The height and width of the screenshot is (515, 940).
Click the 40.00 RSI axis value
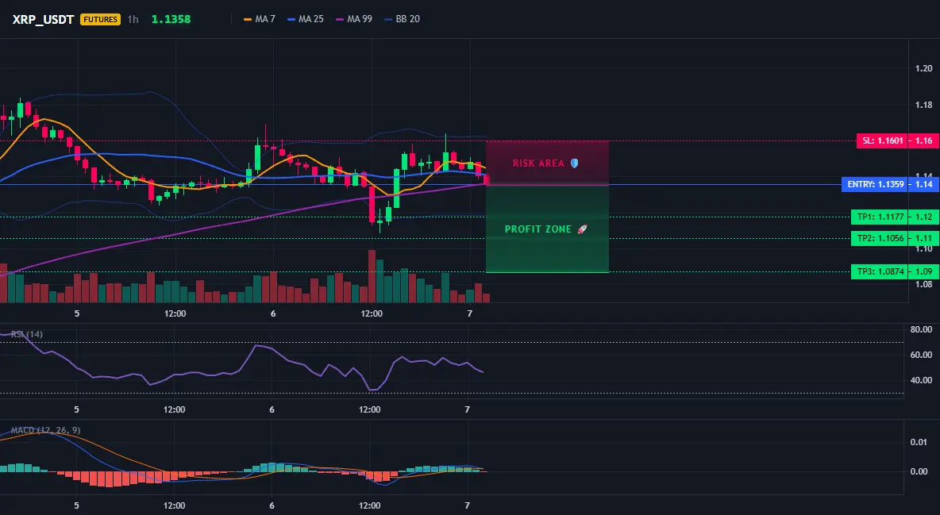921,379
